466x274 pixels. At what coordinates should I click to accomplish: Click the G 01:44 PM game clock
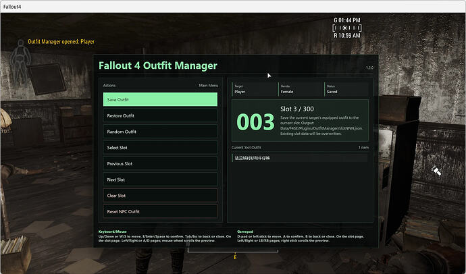347,20
